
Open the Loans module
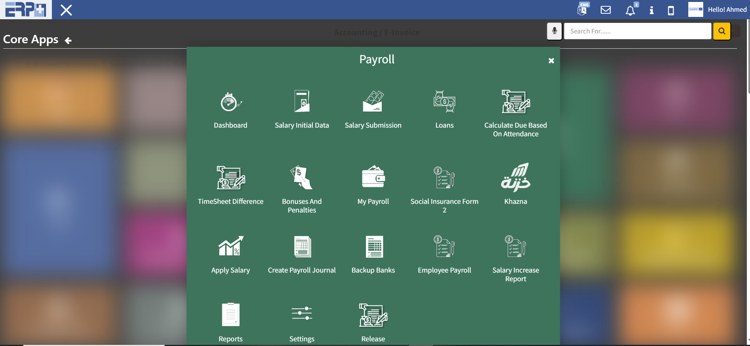[x=444, y=102]
